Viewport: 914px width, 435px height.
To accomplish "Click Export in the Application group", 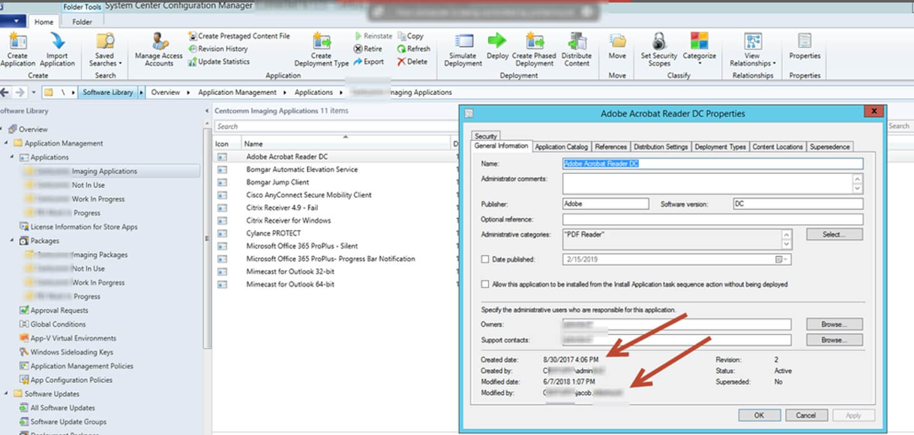I will pos(369,62).
